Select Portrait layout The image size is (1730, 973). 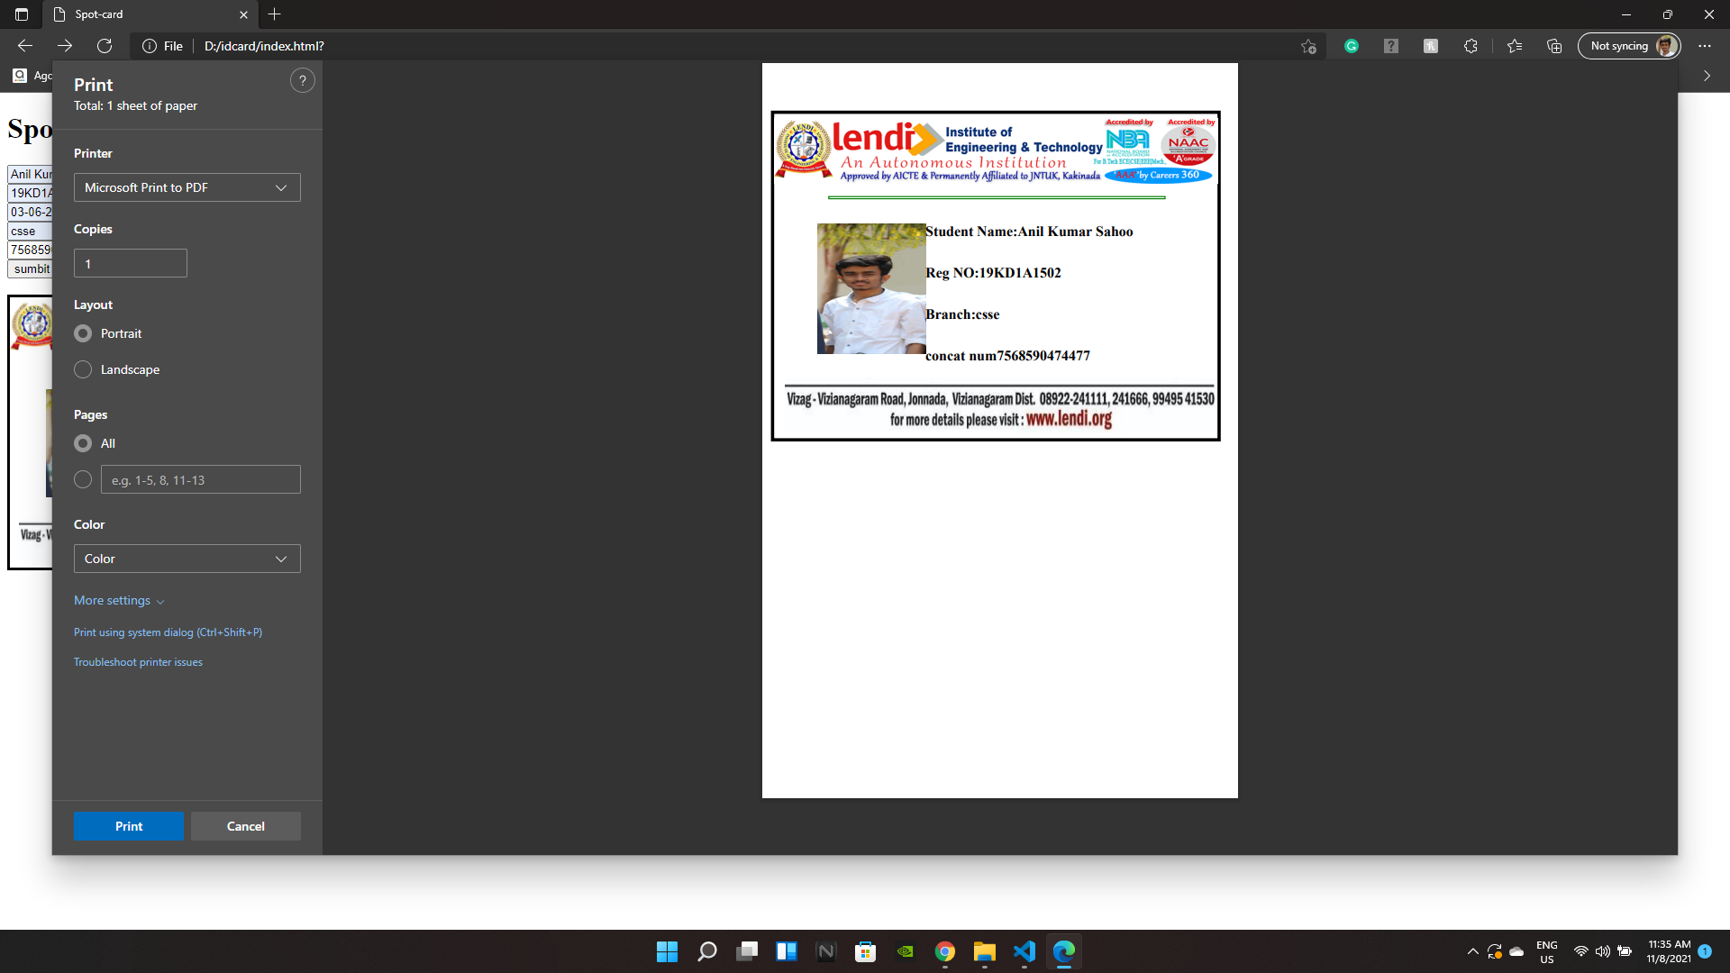point(82,333)
